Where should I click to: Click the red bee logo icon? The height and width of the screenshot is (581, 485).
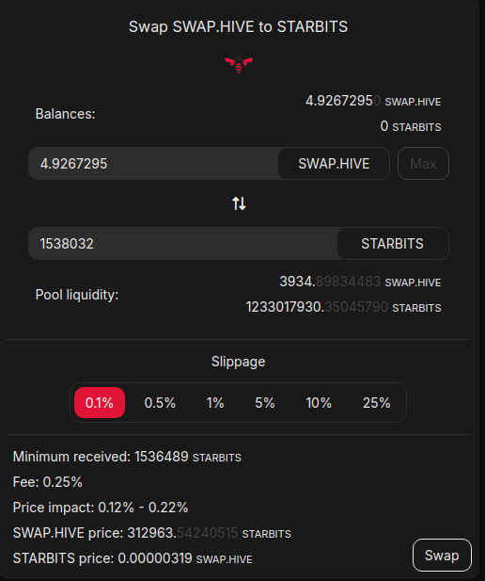(239, 63)
